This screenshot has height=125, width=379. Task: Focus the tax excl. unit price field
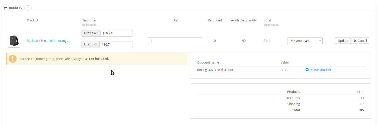(x=116, y=33)
